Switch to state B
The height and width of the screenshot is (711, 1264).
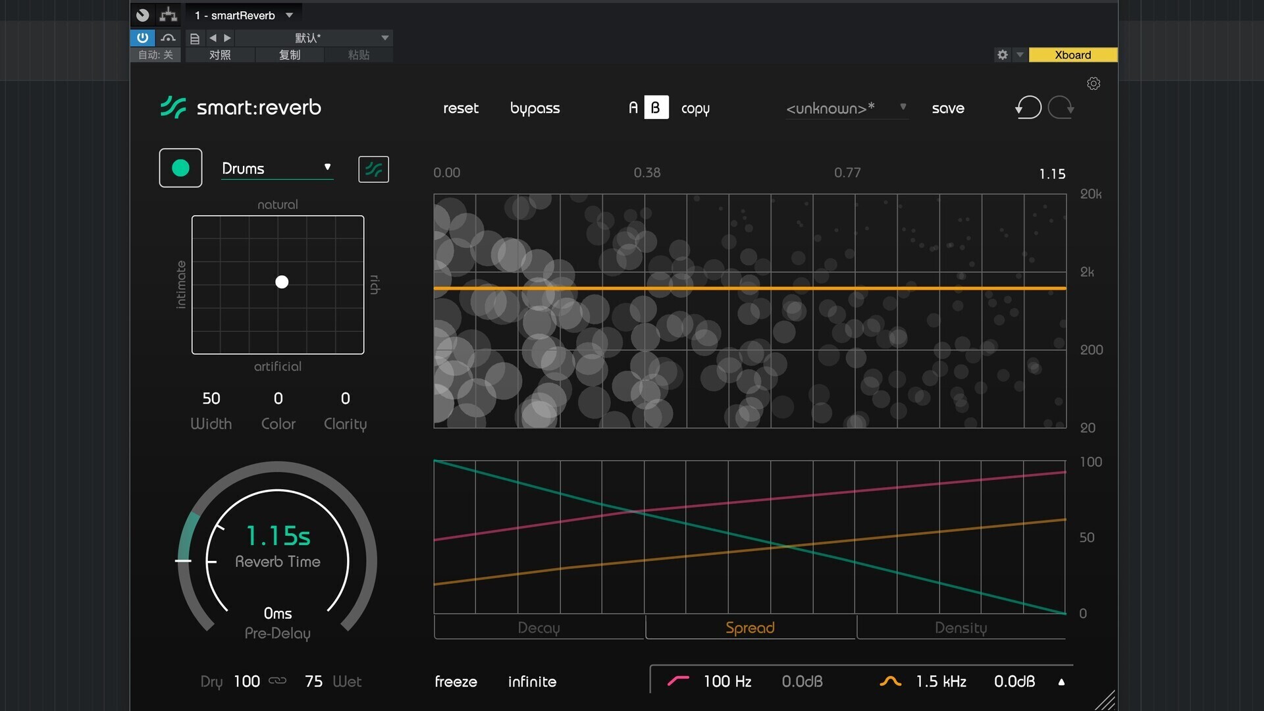click(656, 107)
